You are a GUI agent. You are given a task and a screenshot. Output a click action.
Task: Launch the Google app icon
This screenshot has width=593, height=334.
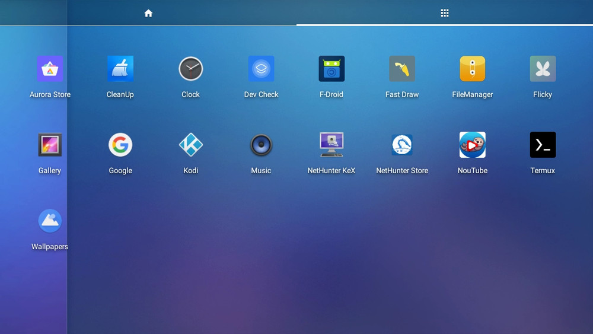click(120, 145)
